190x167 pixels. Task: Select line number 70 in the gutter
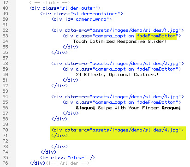click(x=5, y=130)
